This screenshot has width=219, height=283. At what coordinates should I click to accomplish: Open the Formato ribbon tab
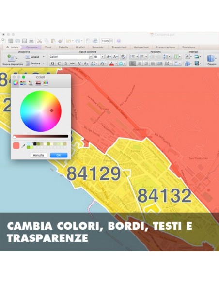pyautogui.click(x=32, y=47)
